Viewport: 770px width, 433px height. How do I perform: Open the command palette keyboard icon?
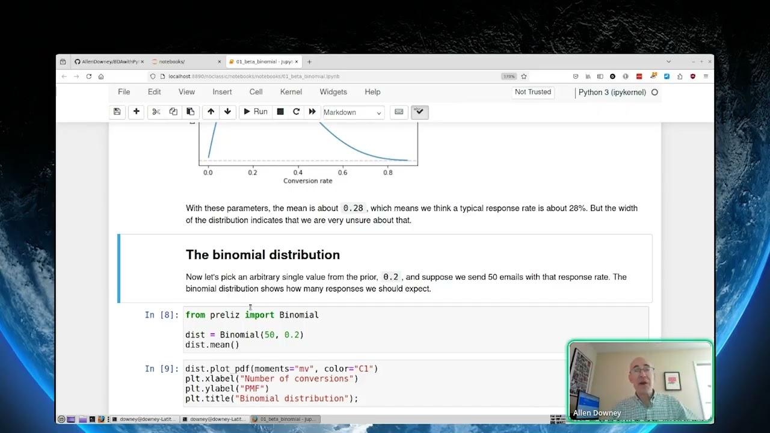pos(399,112)
